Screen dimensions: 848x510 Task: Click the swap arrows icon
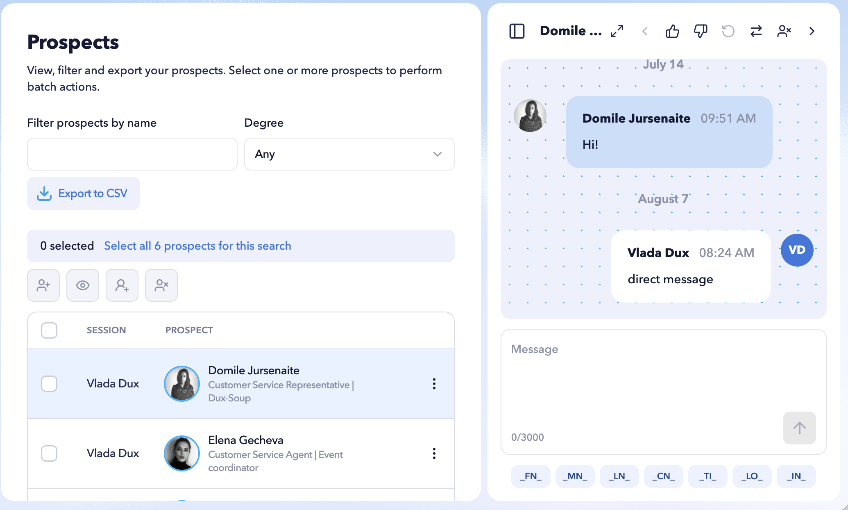(756, 31)
